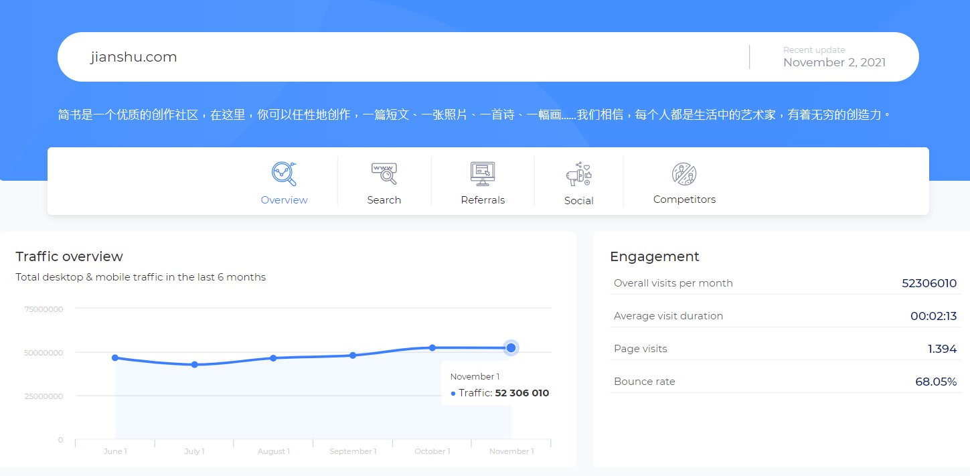Screen dimensions: 970x476
Task: Open the Referrals tab label
Action: tap(483, 200)
